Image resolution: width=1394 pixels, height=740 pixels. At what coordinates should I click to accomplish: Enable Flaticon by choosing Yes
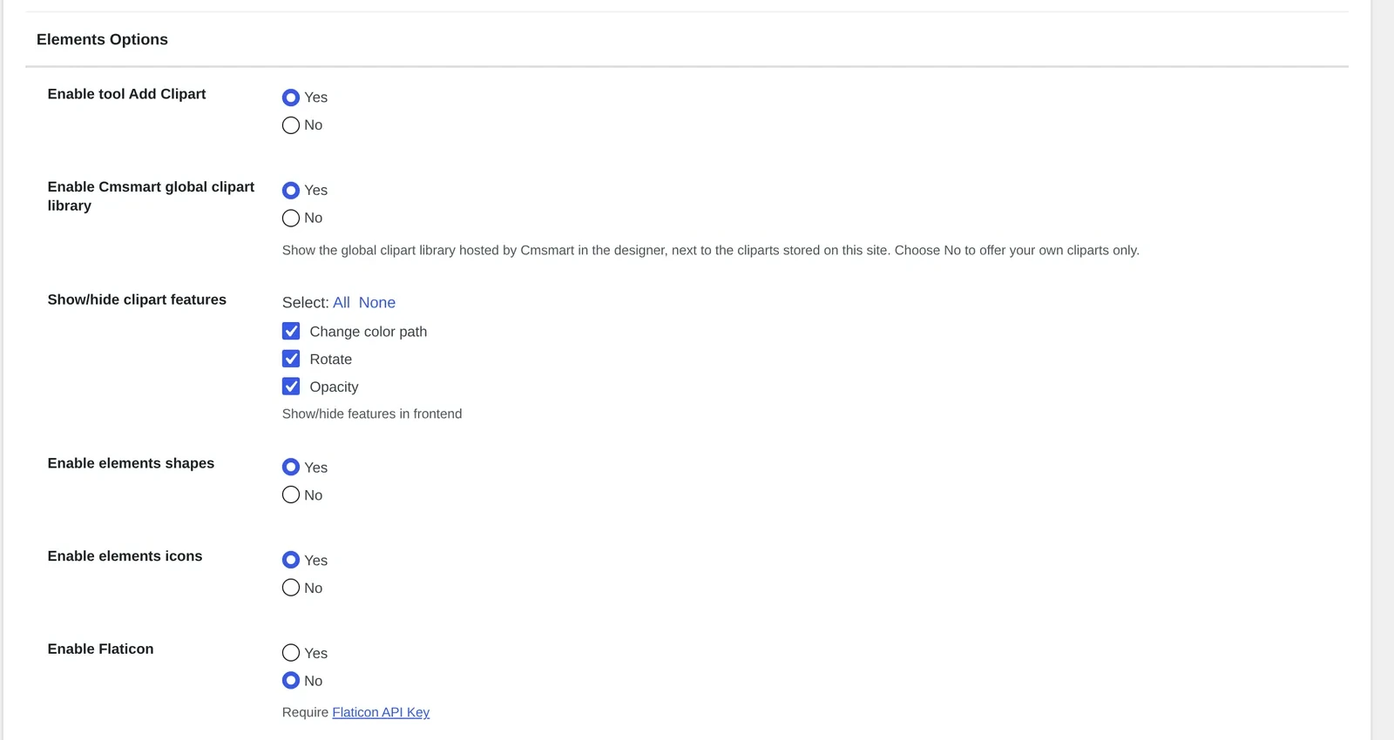pyautogui.click(x=291, y=653)
